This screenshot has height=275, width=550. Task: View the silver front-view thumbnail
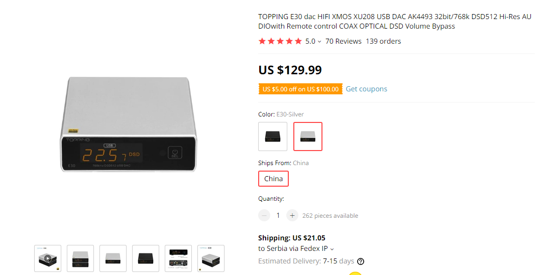coord(113,258)
